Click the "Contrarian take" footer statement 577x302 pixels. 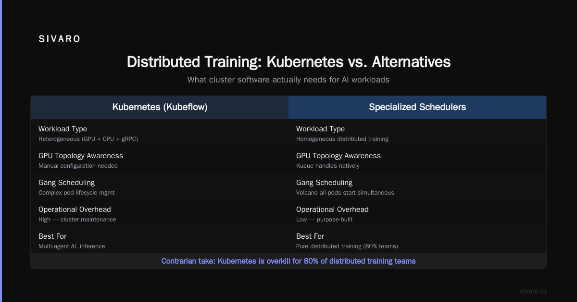tap(288, 261)
